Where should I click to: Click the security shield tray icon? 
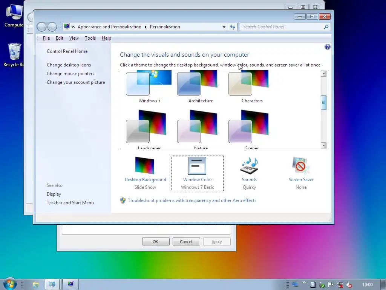point(322,285)
